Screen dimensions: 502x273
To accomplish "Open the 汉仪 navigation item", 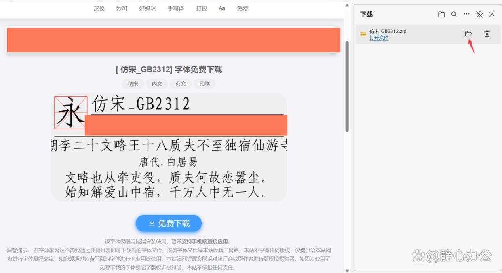I will tap(99, 8).
